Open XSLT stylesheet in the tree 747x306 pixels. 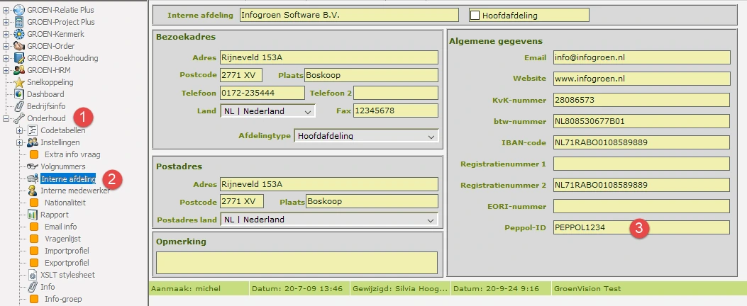click(x=69, y=275)
